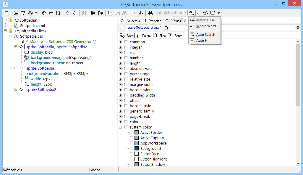Check the 'color' set checkbox

pyautogui.click(x=126, y=122)
